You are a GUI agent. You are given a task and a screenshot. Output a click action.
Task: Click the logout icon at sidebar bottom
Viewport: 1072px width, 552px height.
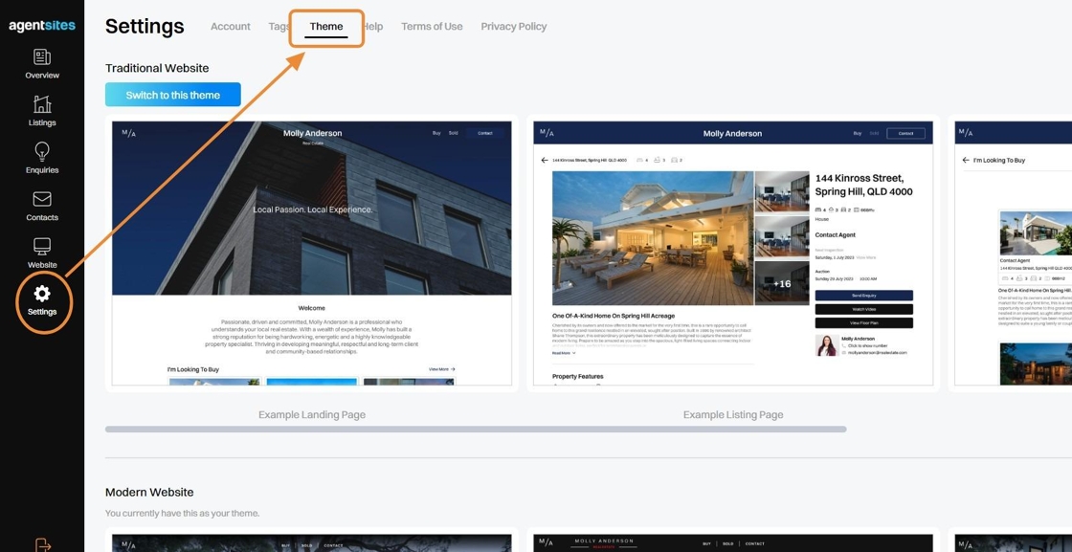pyautogui.click(x=42, y=544)
